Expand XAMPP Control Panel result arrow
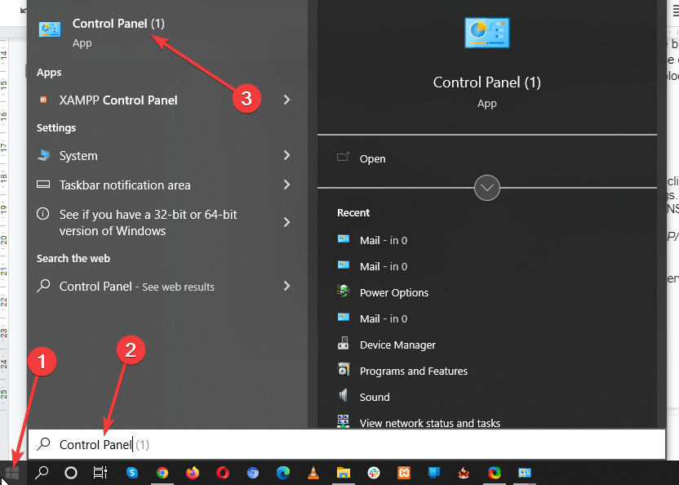Viewport: 679px width, 485px height. (286, 100)
